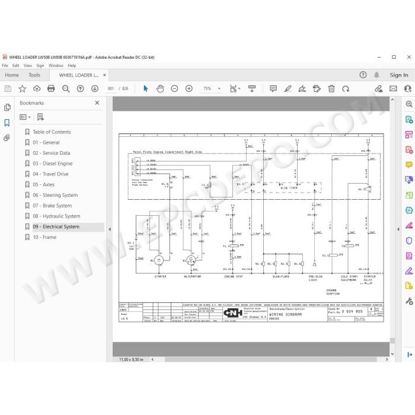Activate the Hand pan tool
This screenshot has width=415, height=415.
pyautogui.click(x=160, y=89)
